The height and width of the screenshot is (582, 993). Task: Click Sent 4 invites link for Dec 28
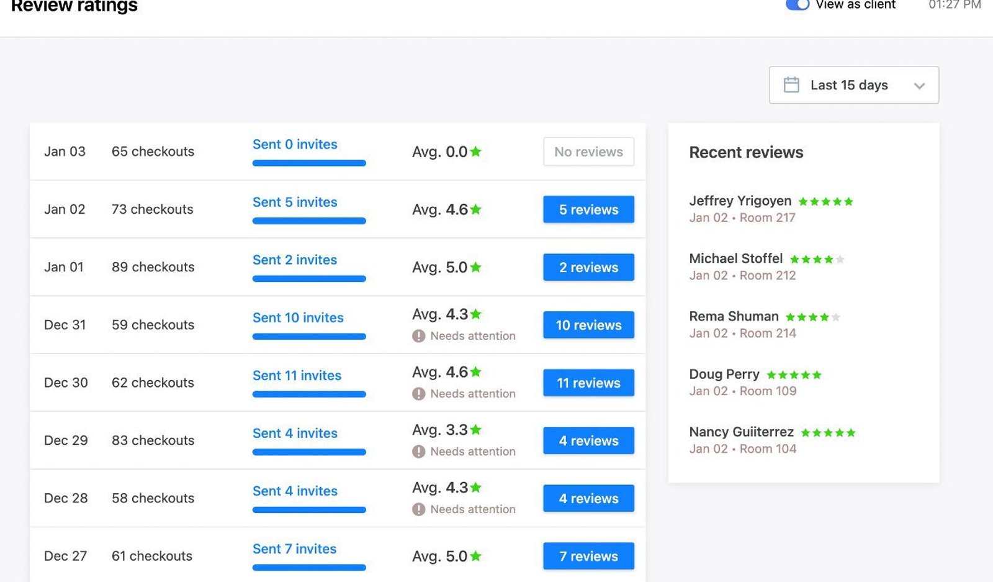[295, 491]
